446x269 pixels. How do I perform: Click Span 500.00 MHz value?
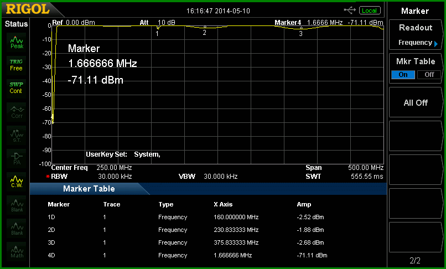pos(366,168)
